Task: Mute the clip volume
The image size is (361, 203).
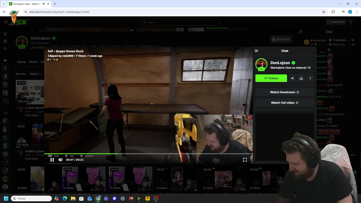Action: [60, 160]
